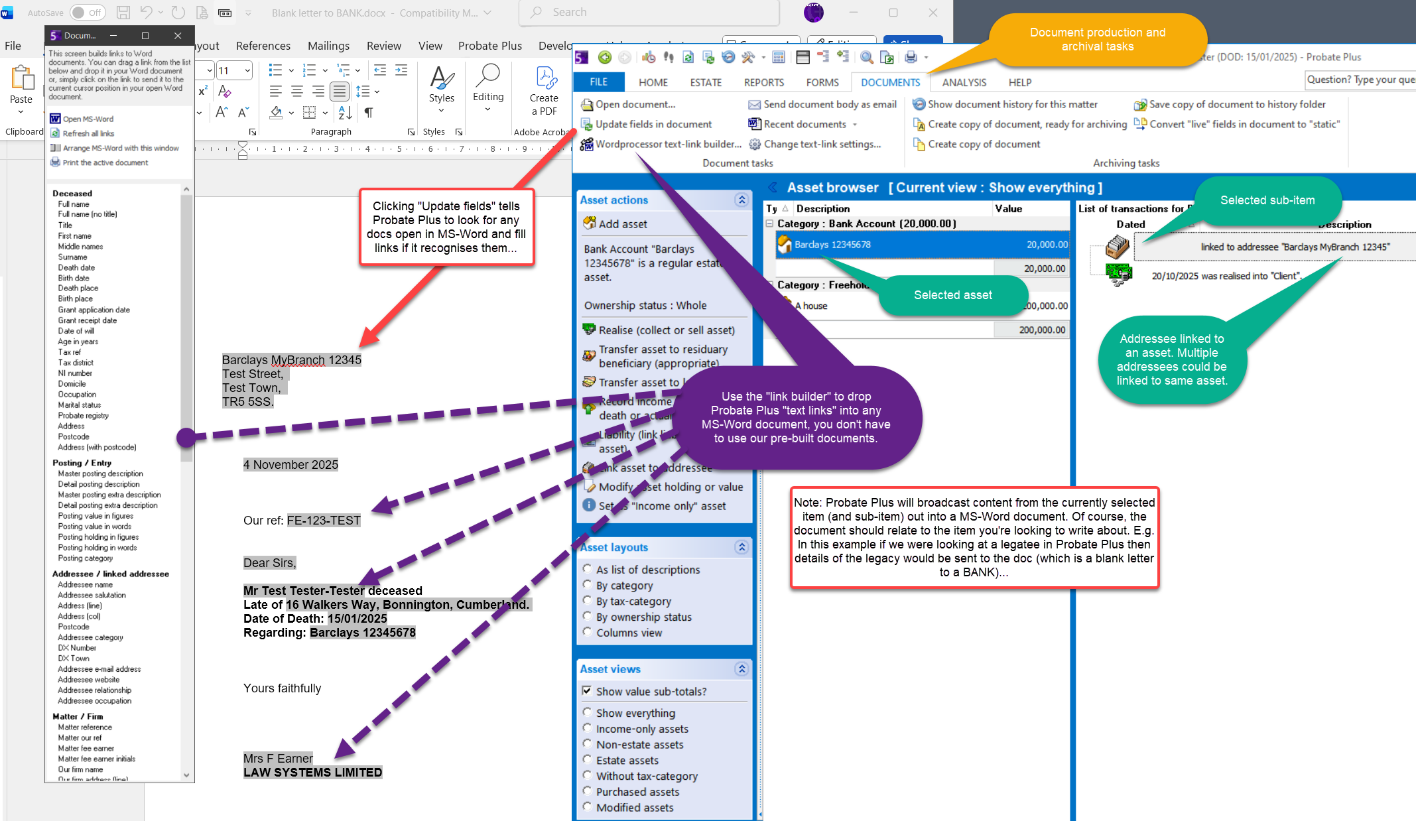Click the tools (wrench and hammer) toolbar icon
Viewport: 1416px width, 821px height.
749,57
